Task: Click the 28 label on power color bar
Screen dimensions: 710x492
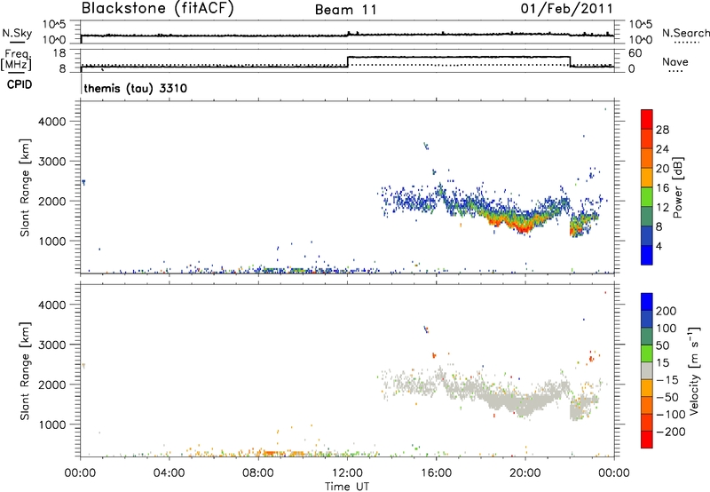Action: [662, 130]
